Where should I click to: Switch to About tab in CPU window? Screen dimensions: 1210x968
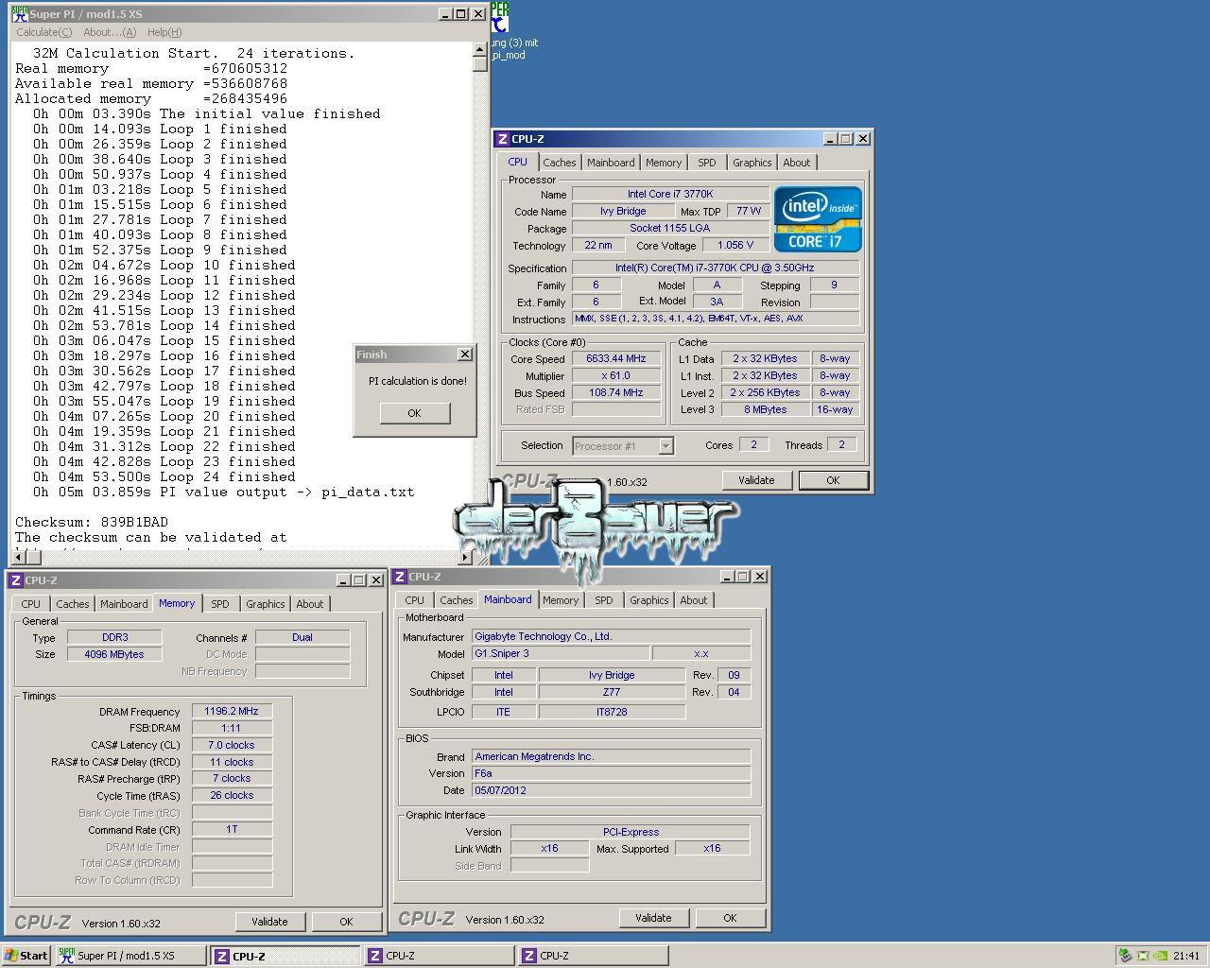797,163
